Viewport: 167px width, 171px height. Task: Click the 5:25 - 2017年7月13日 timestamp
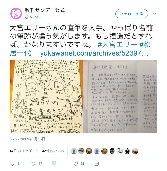[x=27, y=139]
